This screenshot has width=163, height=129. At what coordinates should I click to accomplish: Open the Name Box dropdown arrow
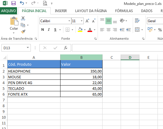pyautogui.click(x=28, y=48)
